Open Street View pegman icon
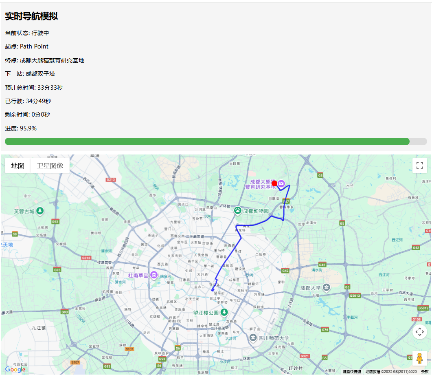 (x=420, y=358)
